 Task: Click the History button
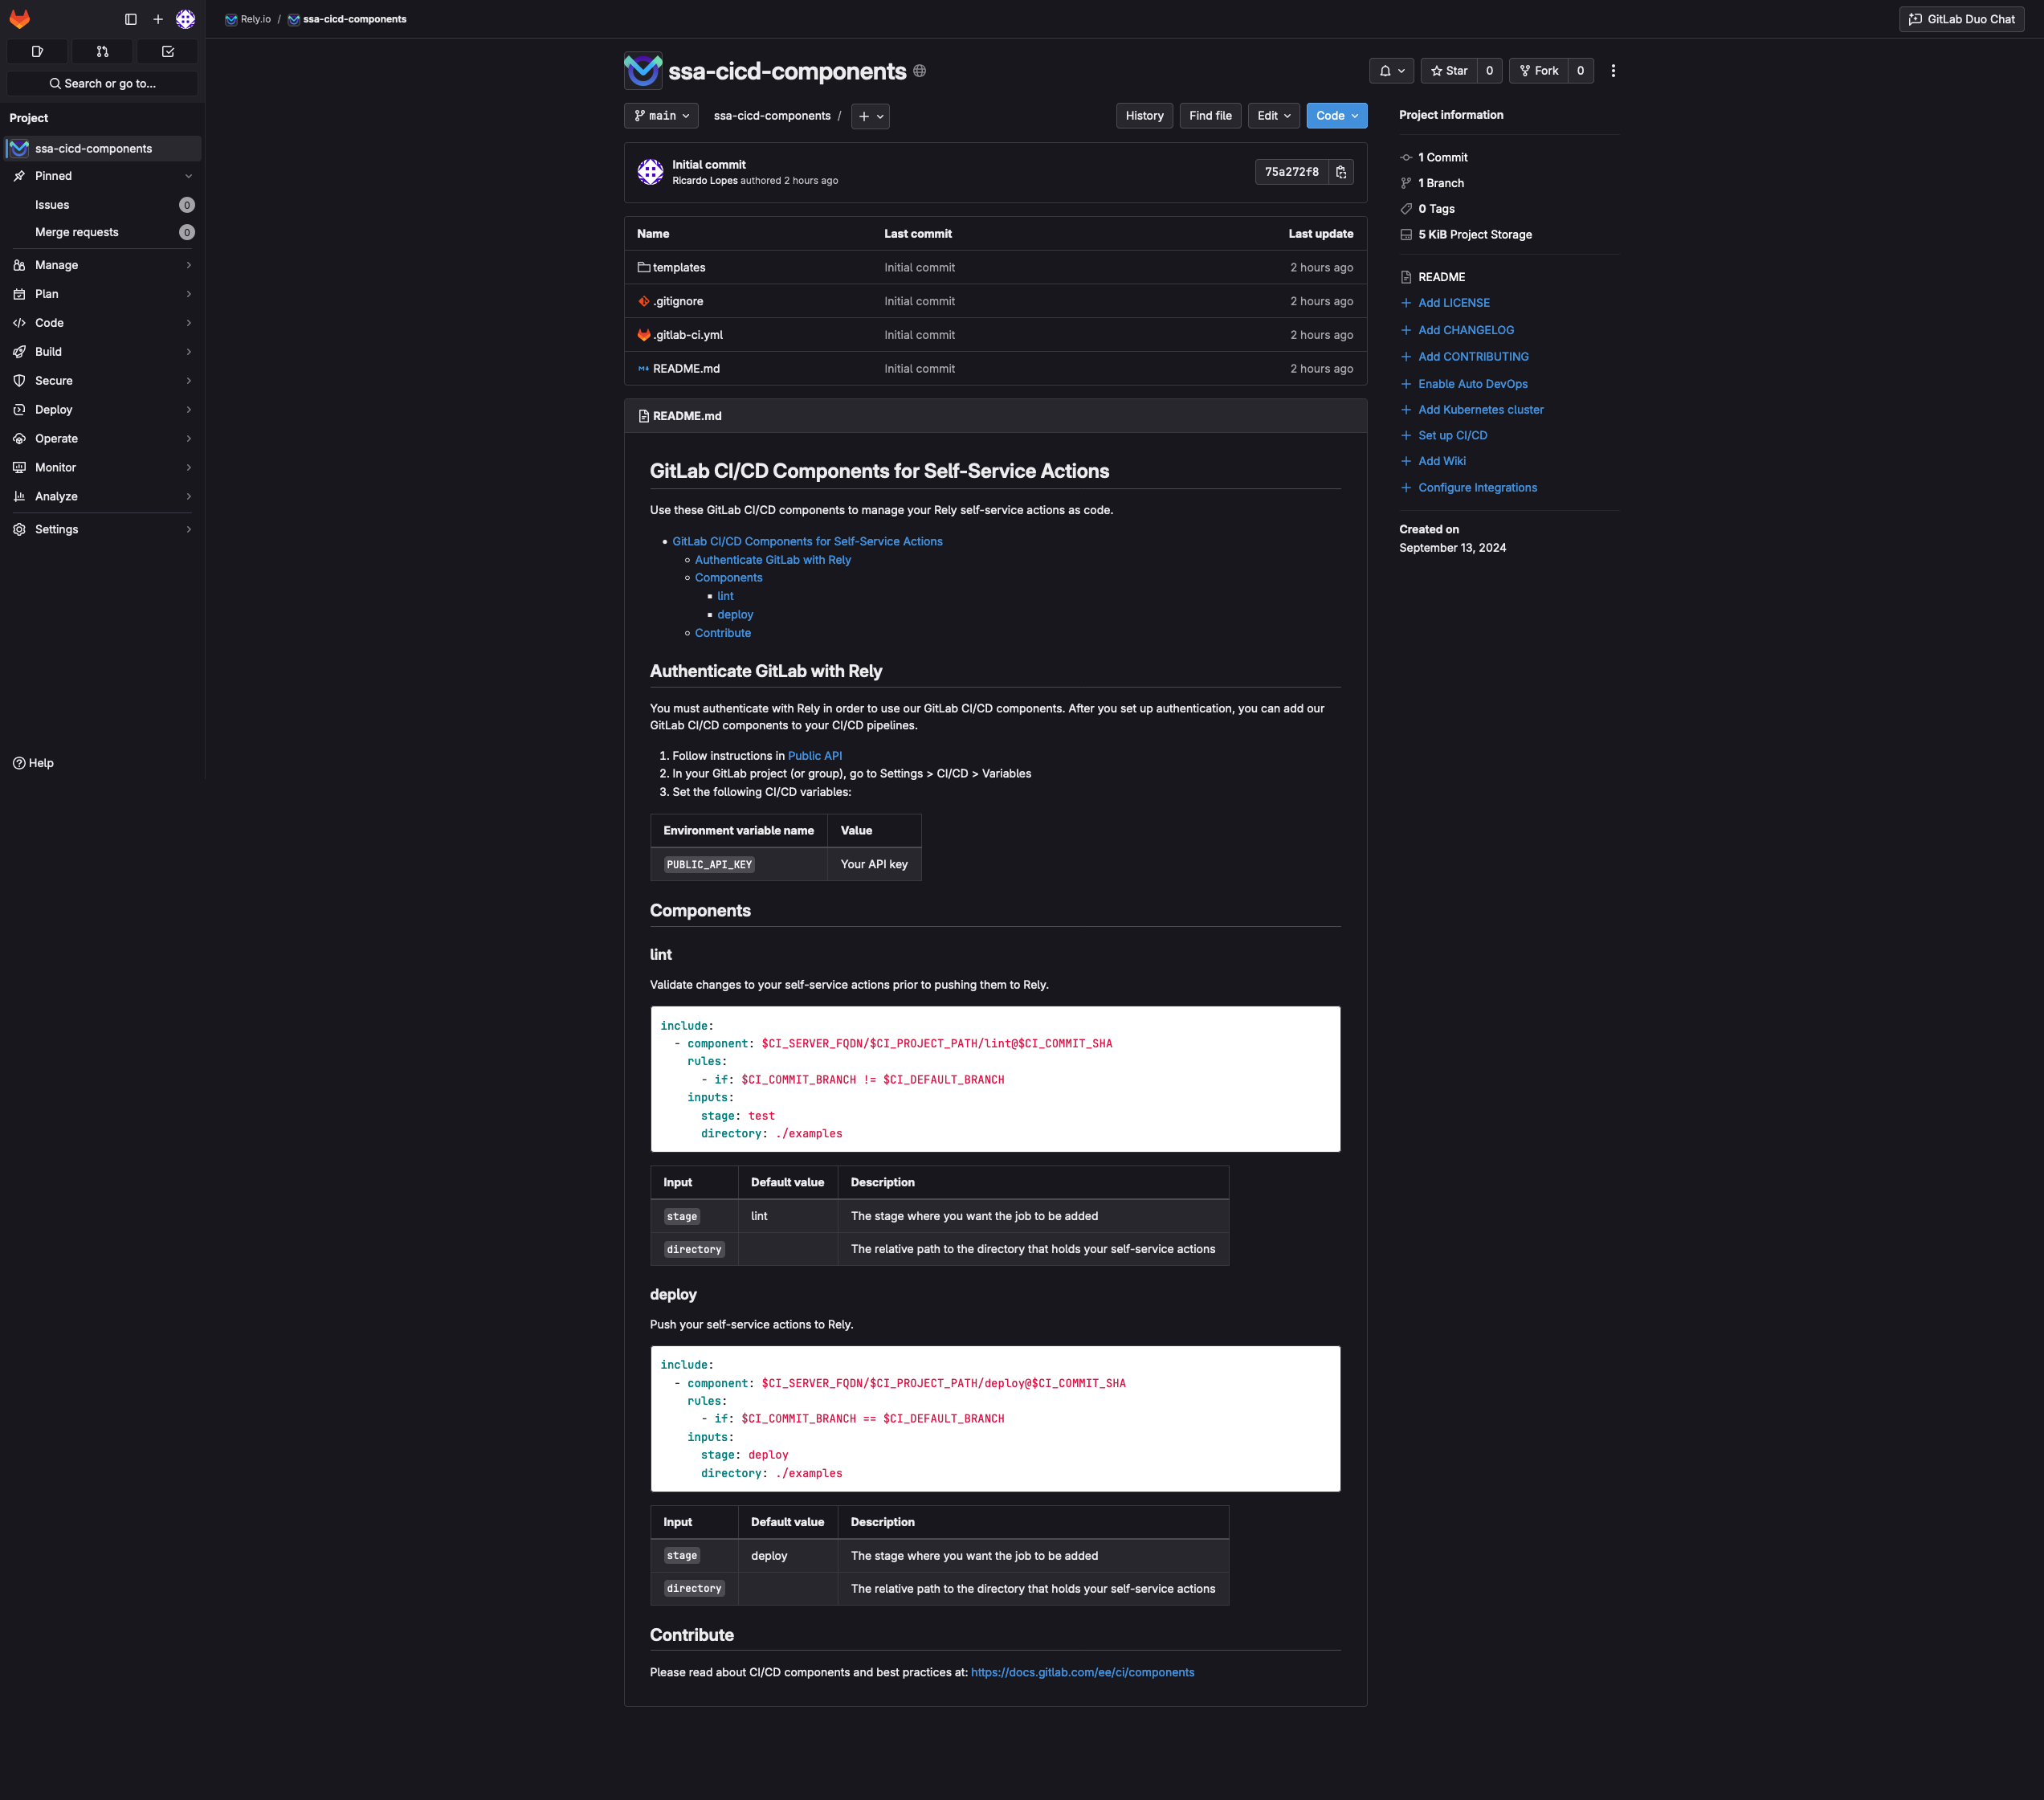coord(1144,116)
